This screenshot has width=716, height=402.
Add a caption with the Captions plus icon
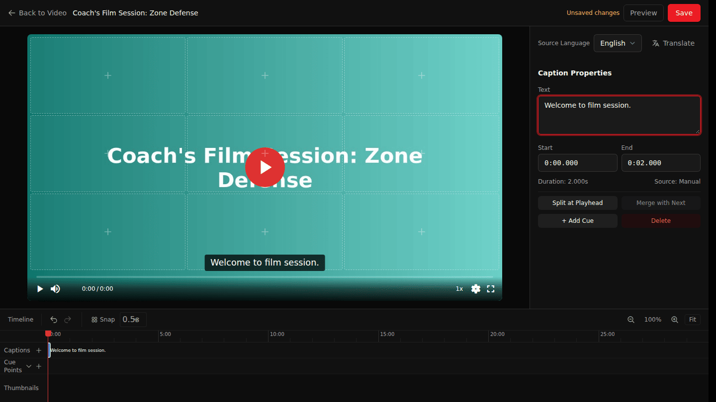coord(39,350)
